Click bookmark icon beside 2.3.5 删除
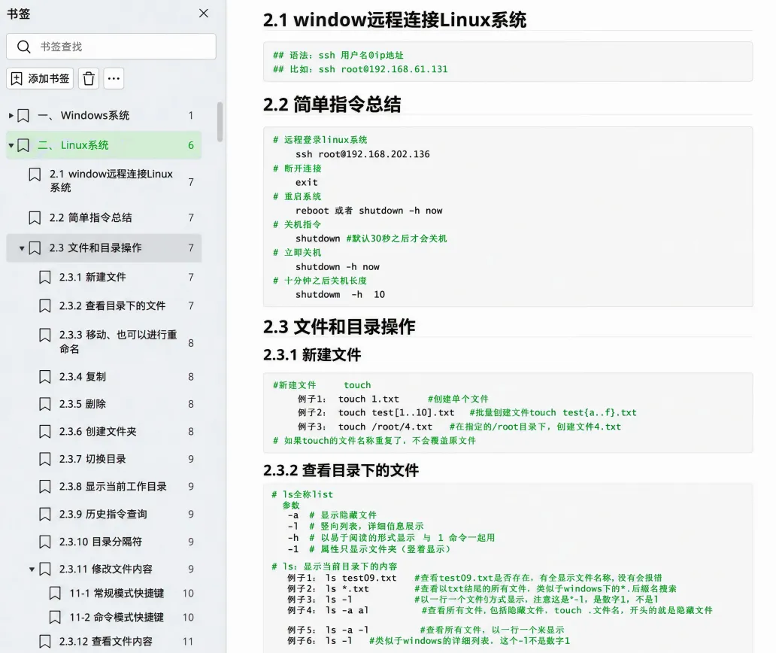Image resolution: width=776 pixels, height=653 pixels. point(45,404)
